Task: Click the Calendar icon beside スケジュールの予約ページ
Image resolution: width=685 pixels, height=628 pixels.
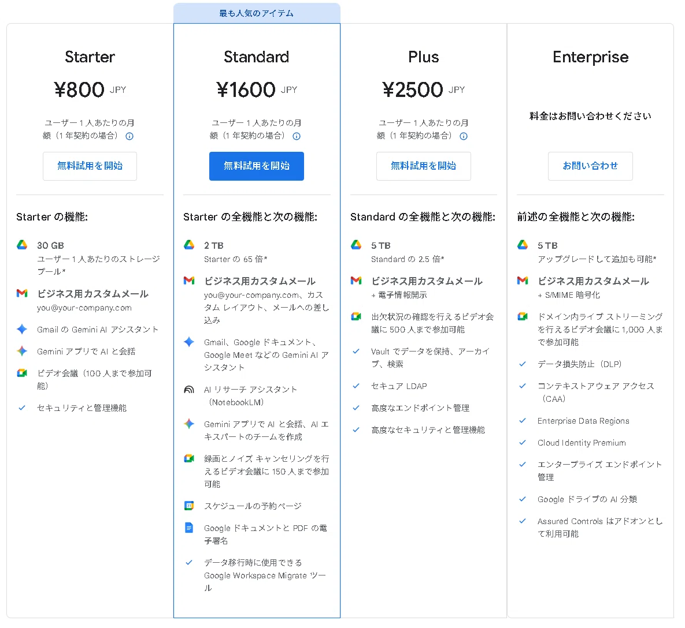Action: pos(189,506)
